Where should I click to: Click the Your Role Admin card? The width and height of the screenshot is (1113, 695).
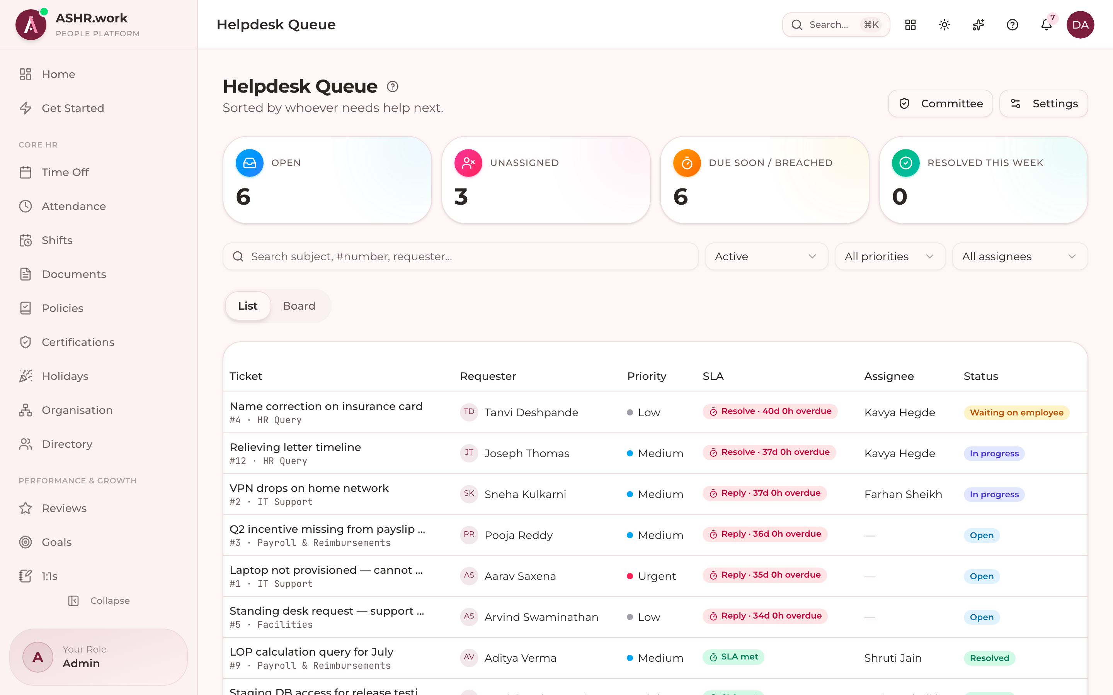pyautogui.click(x=99, y=657)
